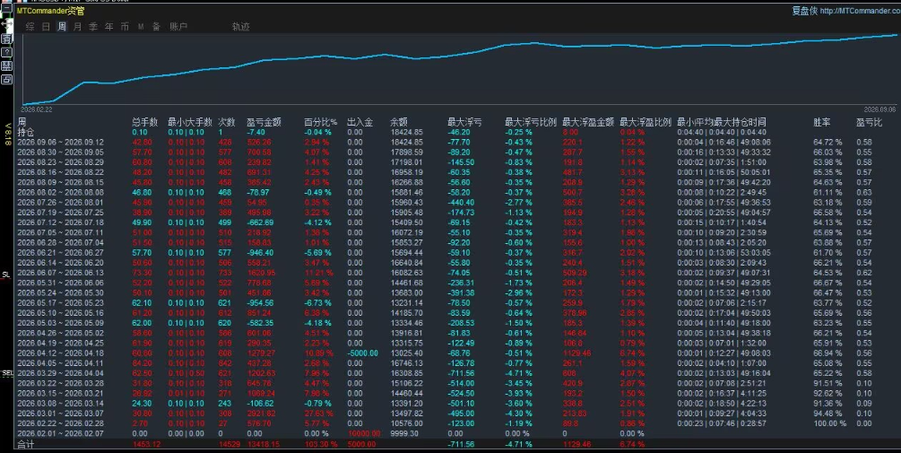Click the minus collapse icon in left sidebar
901x453 pixels.
coord(6,9)
